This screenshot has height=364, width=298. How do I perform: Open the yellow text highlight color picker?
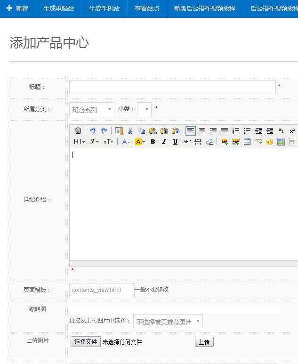[140, 142]
